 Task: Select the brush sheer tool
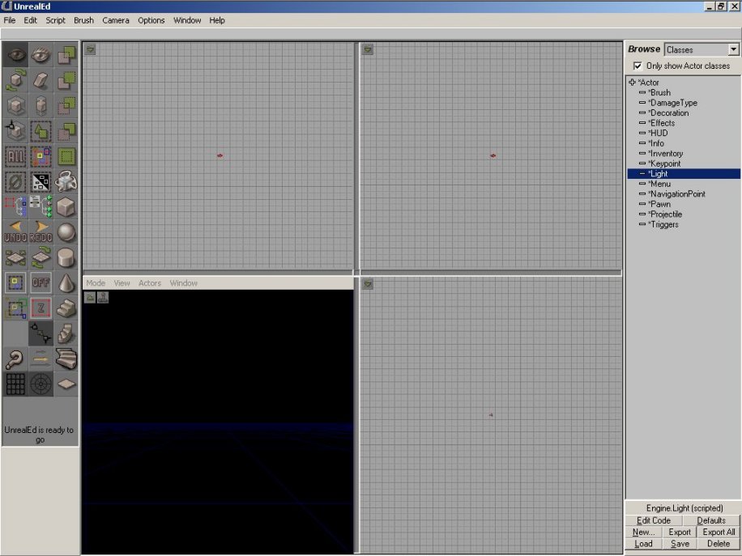[x=41, y=80]
